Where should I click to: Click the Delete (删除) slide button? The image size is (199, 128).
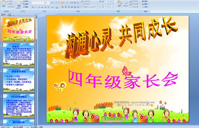(26, 7)
